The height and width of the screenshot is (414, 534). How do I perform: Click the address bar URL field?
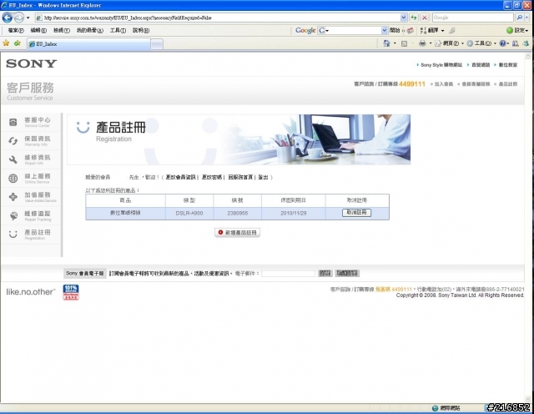coord(218,18)
